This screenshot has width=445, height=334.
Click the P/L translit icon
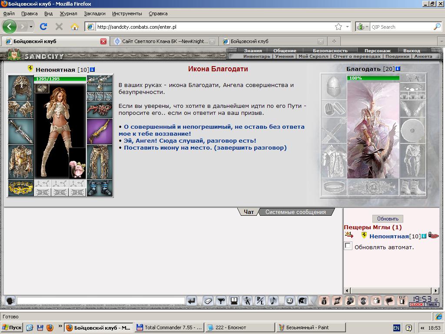point(260,301)
